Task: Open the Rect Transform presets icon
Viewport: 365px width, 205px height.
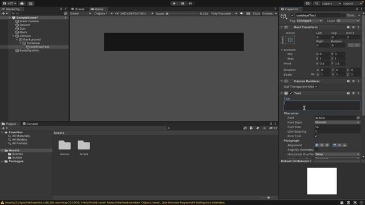Action: 354,27
